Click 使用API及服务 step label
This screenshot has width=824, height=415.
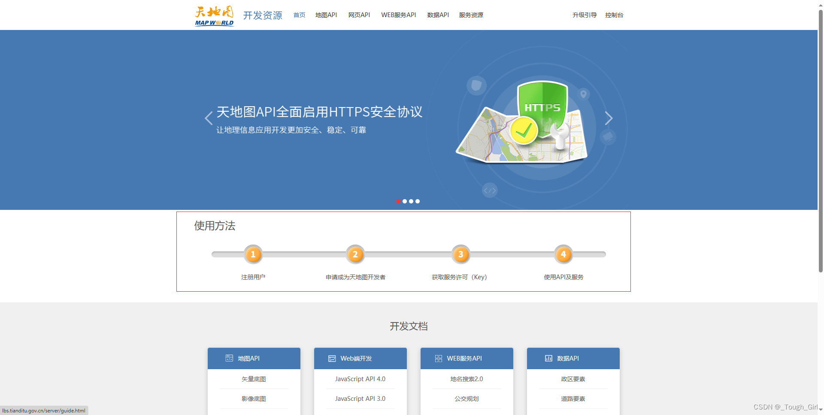(x=563, y=277)
